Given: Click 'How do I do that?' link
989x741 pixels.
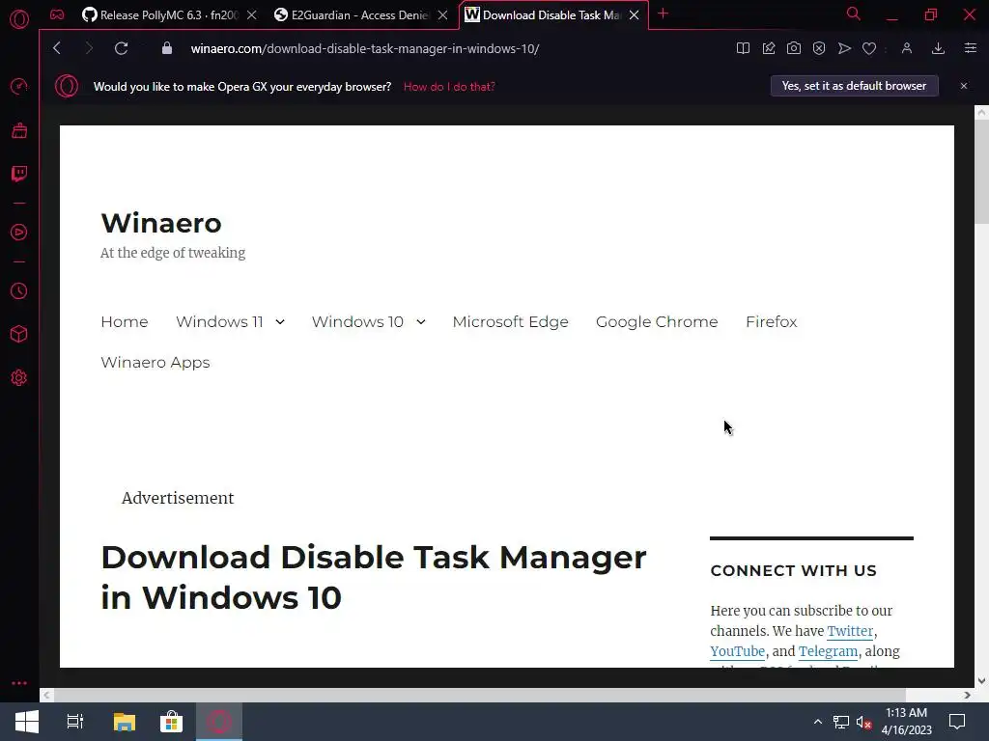Looking at the screenshot, I should [x=449, y=87].
